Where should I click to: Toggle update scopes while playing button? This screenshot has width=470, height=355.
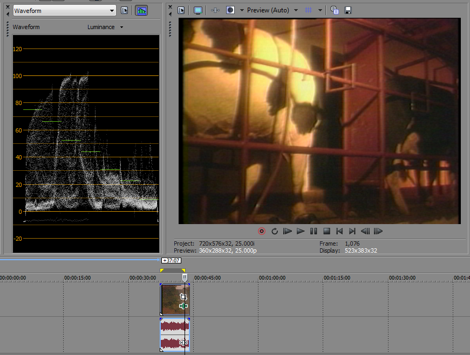(x=141, y=11)
